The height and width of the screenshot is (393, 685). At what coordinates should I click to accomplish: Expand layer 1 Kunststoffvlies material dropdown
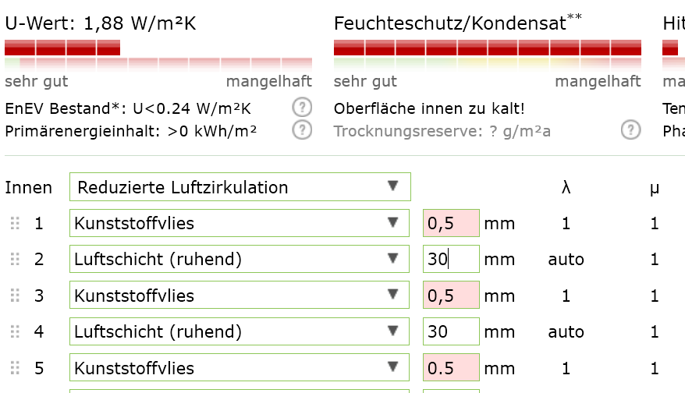(240, 224)
